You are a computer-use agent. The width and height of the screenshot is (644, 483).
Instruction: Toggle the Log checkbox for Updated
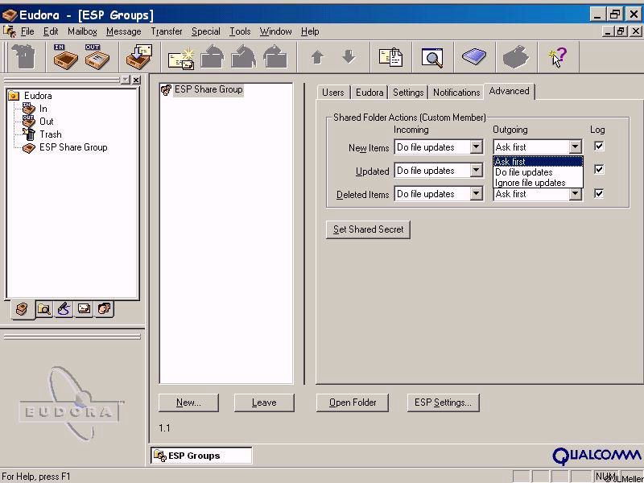tap(599, 169)
